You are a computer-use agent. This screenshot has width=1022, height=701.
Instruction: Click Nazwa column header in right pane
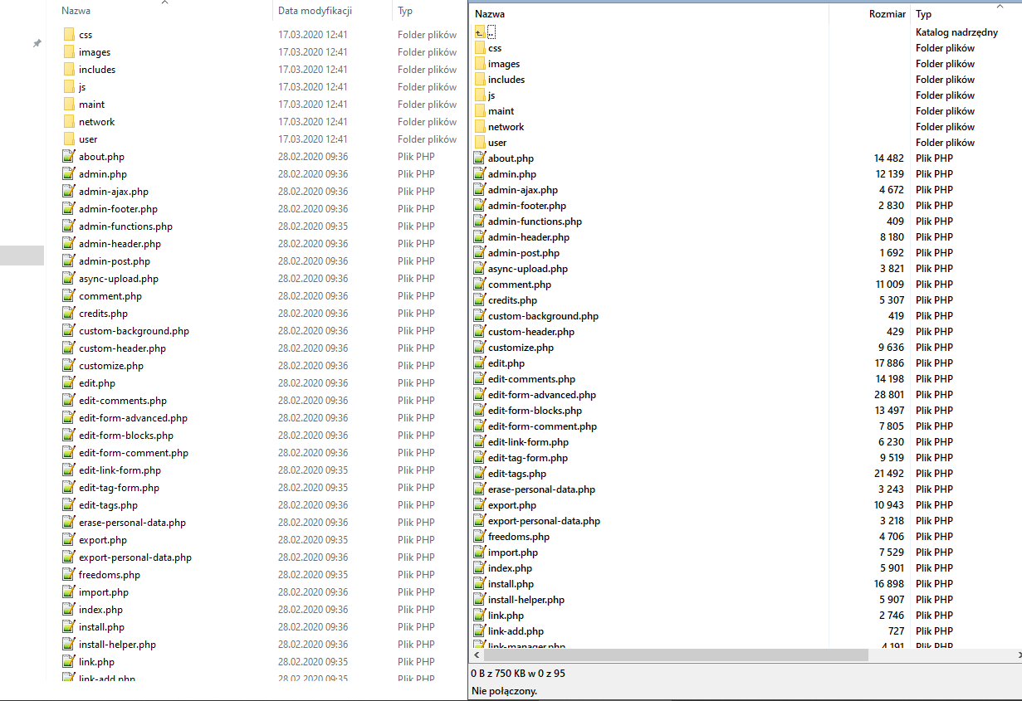(x=490, y=14)
